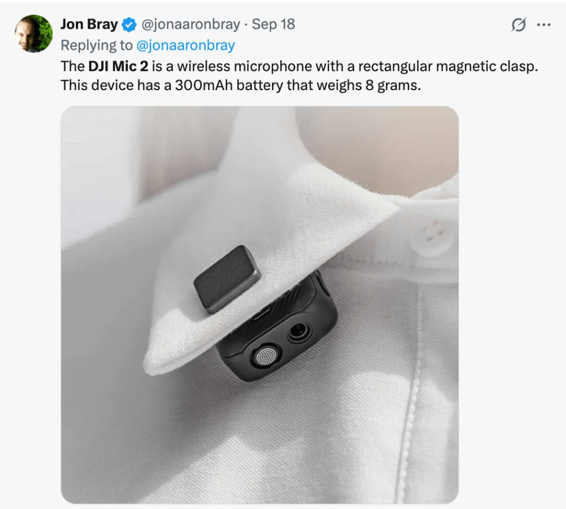The width and height of the screenshot is (566, 509).
Task: Click the Jon Bray display name
Action: (x=89, y=24)
